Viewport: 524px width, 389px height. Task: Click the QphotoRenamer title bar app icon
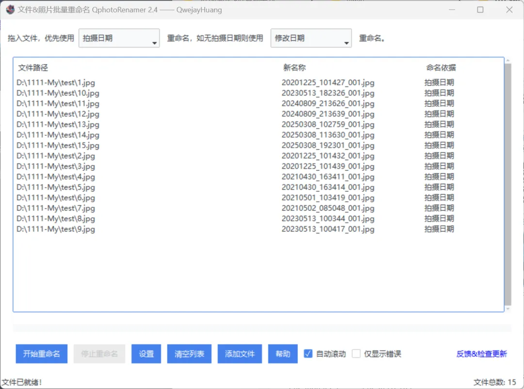pos(11,10)
